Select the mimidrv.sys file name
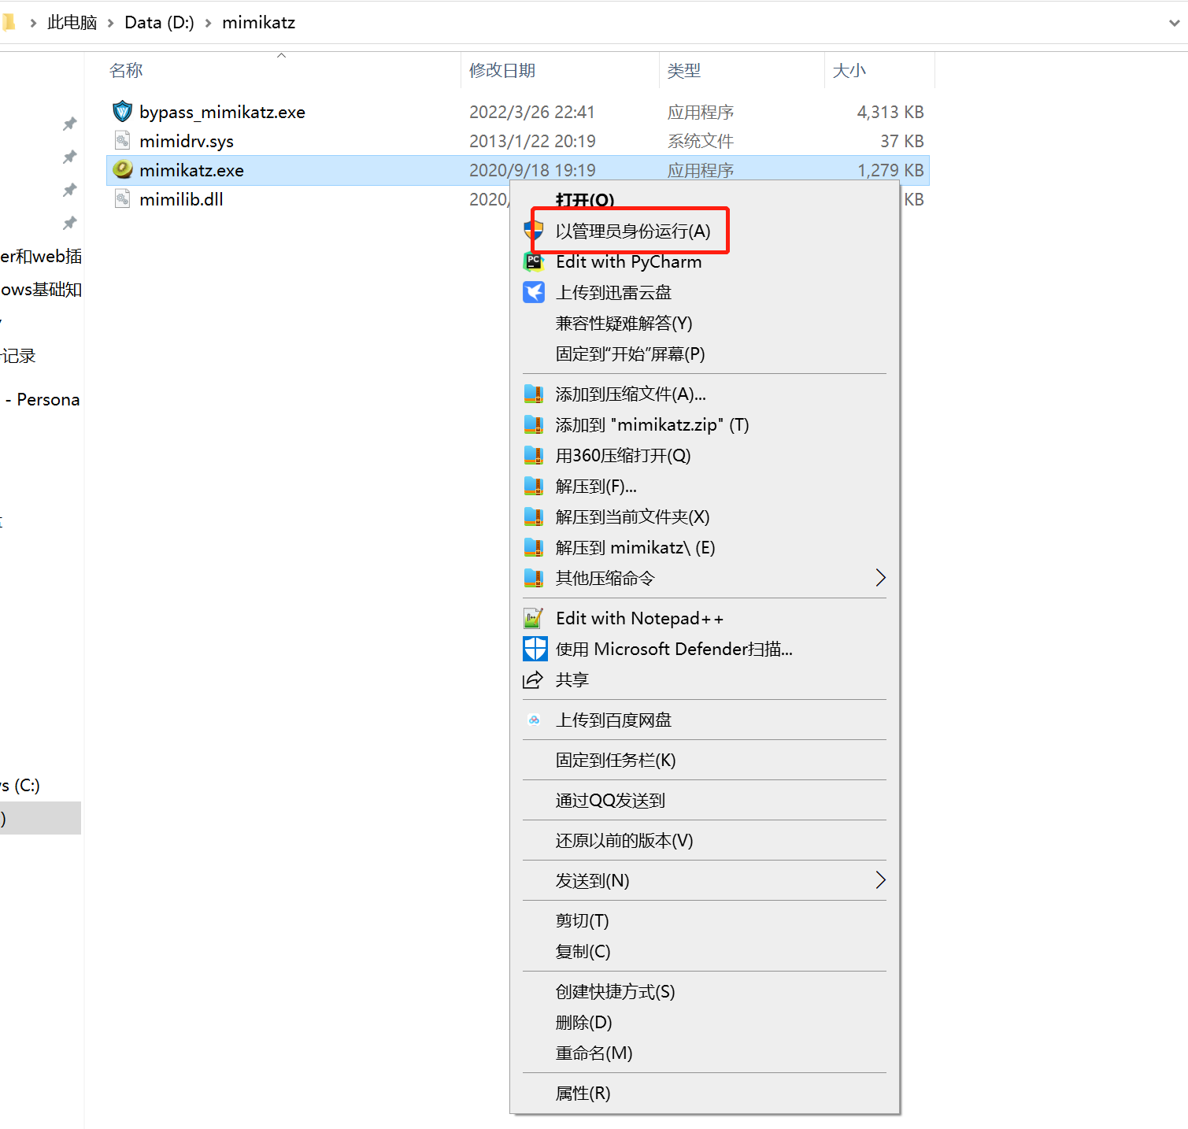This screenshot has height=1129, width=1188. pos(187,141)
